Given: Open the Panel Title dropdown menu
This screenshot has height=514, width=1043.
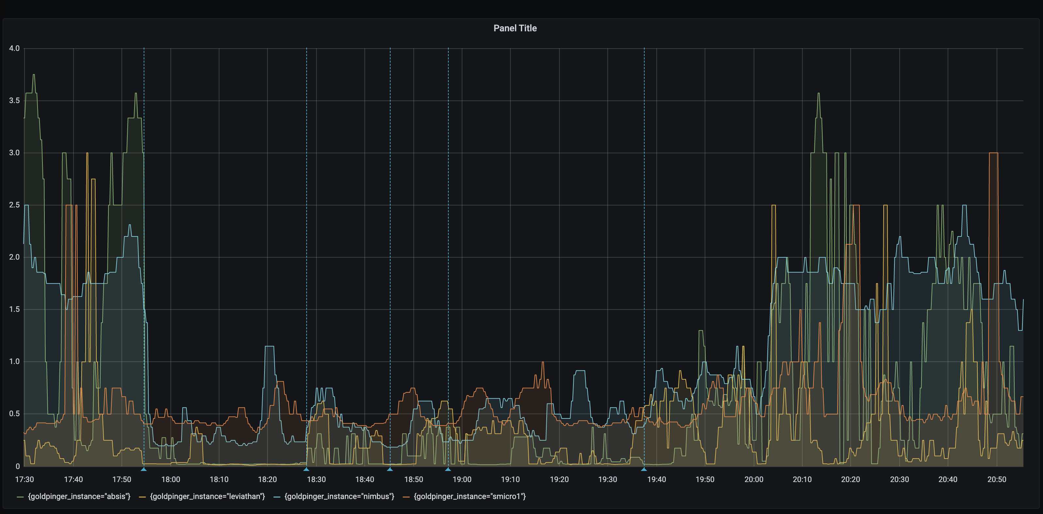Looking at the screenshot, I should point(515,28).
